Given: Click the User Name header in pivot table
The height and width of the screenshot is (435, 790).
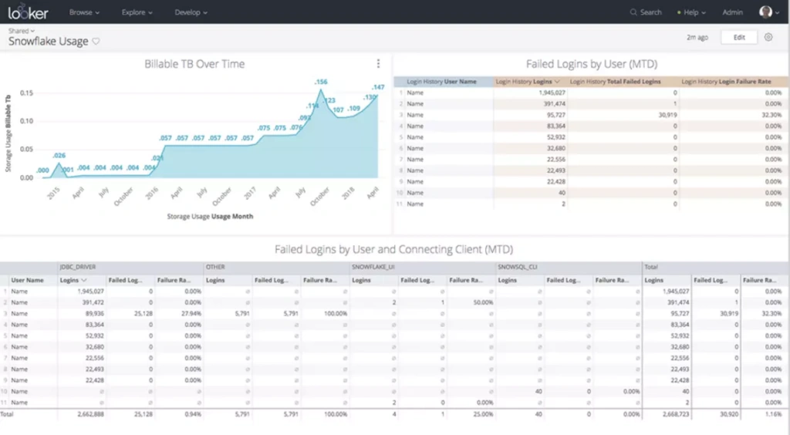Looking at the screenshot, I should coord(28,280).
